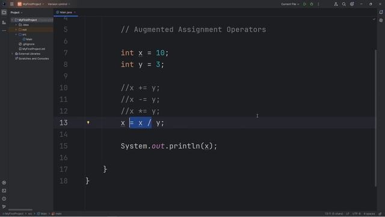Viewport: 385px width, 217px height.
Task: Click the MyFirstProject project badge icon
Action: pyautogui.click(x=19, y=4)
